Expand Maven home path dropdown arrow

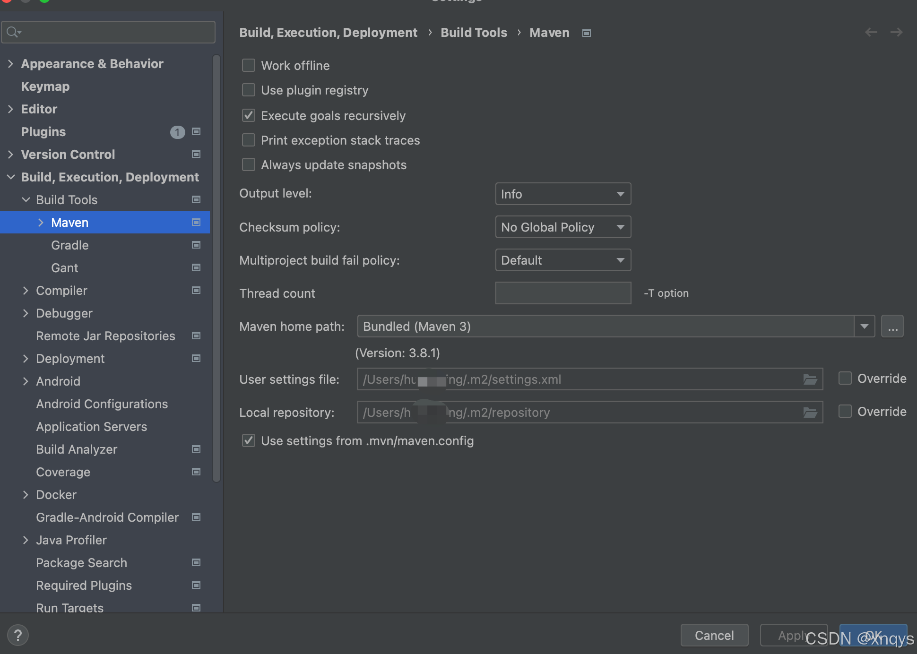tap(864, 327)
